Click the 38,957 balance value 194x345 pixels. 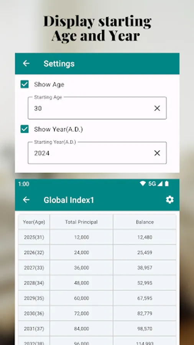point(145,268)
